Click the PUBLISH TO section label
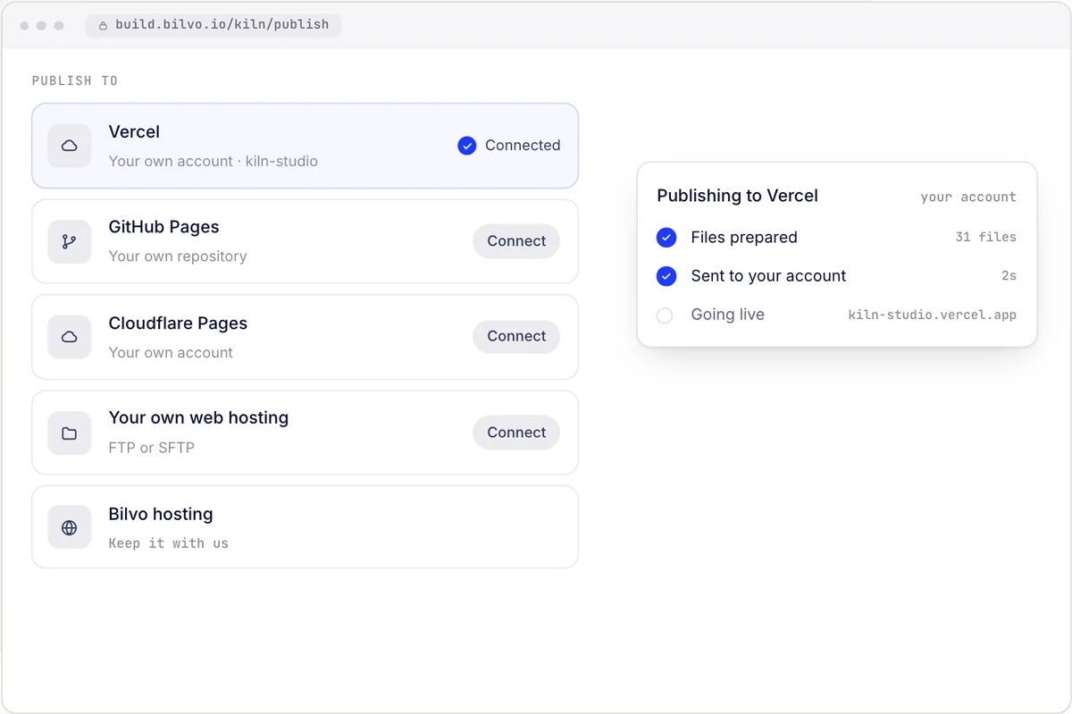Viewport: 1072px width, 714px height. pyautogui.click(x=75, y=80)
